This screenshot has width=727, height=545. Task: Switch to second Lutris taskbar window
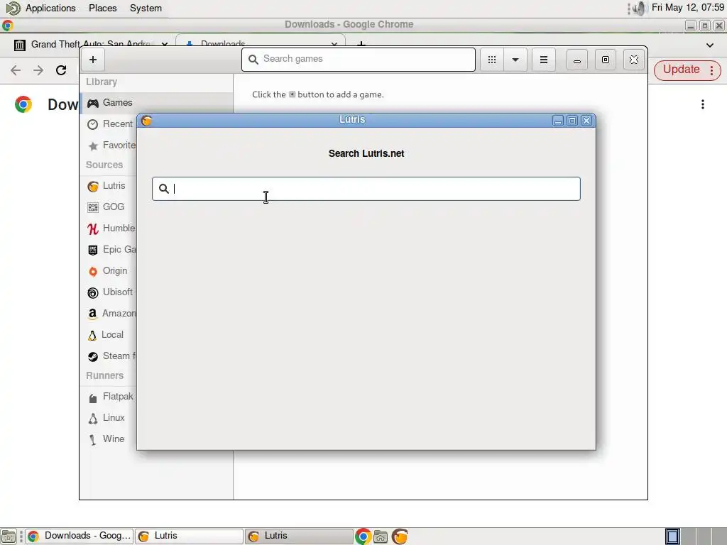[299, 536]
